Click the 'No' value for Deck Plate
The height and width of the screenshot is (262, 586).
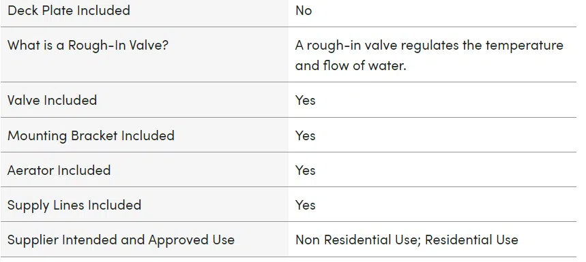[x=304, y=10]
